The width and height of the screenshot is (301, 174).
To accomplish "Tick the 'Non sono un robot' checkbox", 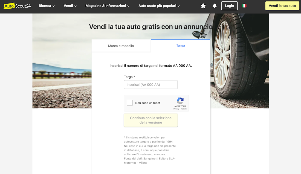I will coord(130,103).
